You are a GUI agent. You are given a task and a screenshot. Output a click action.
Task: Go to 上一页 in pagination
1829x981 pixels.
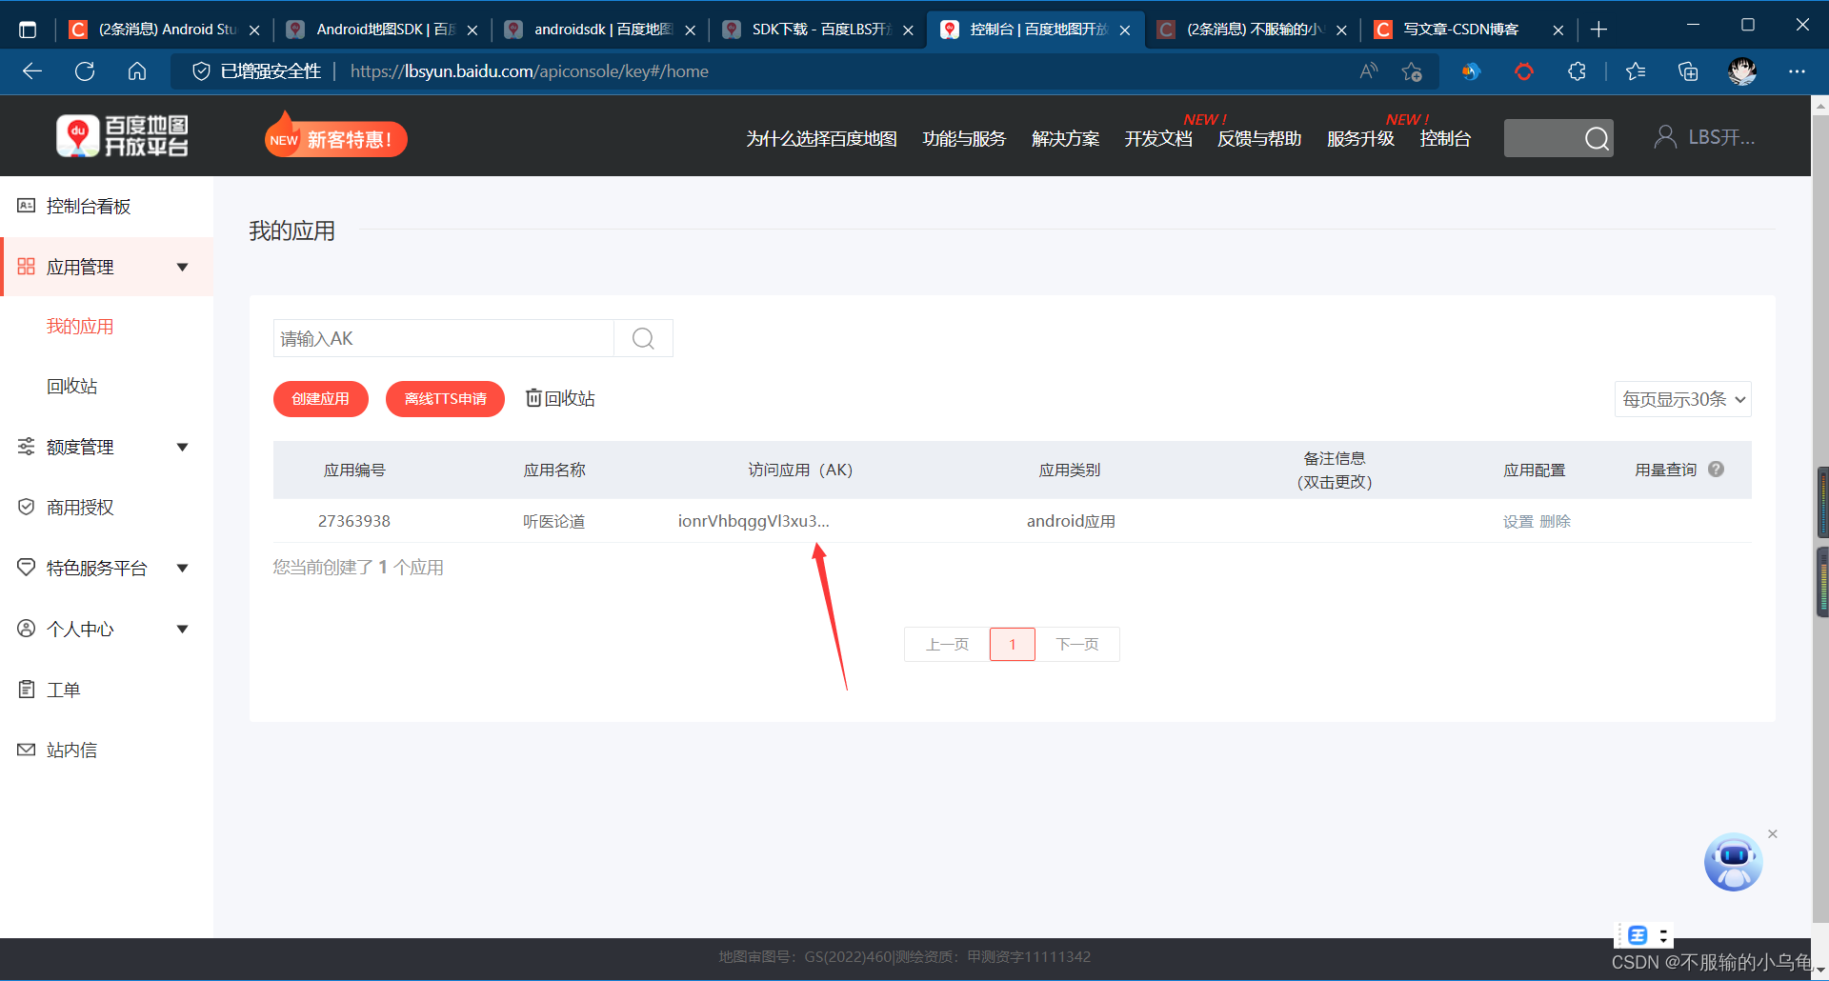click(947, 644)
